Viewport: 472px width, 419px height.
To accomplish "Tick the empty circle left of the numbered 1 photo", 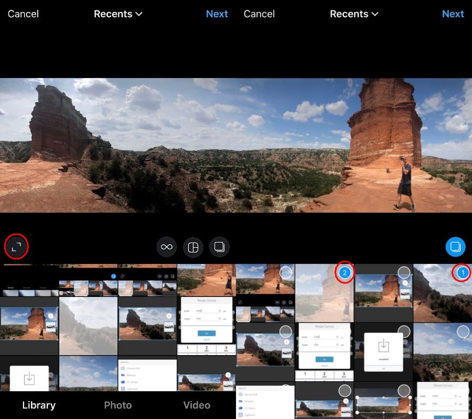I will 404,273.
